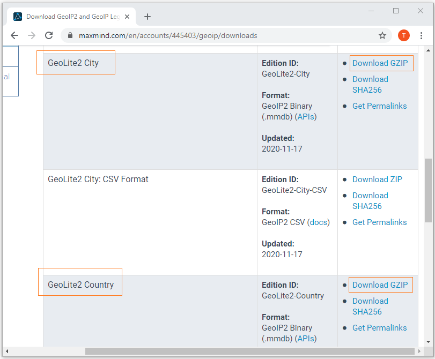Download SHA256 for GeoLite2 Country

(370, 306)
